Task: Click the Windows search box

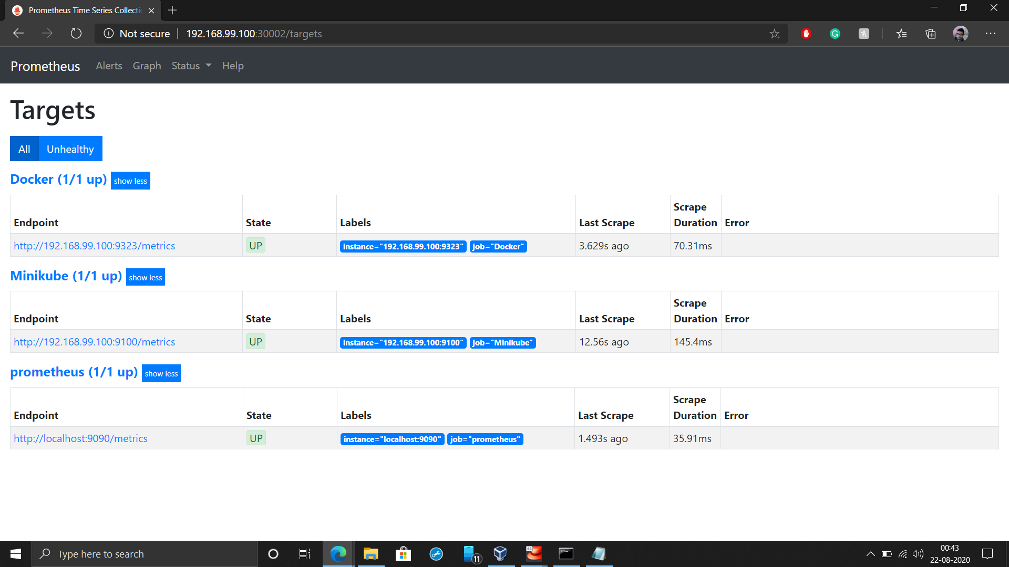Action: point(145,553)
